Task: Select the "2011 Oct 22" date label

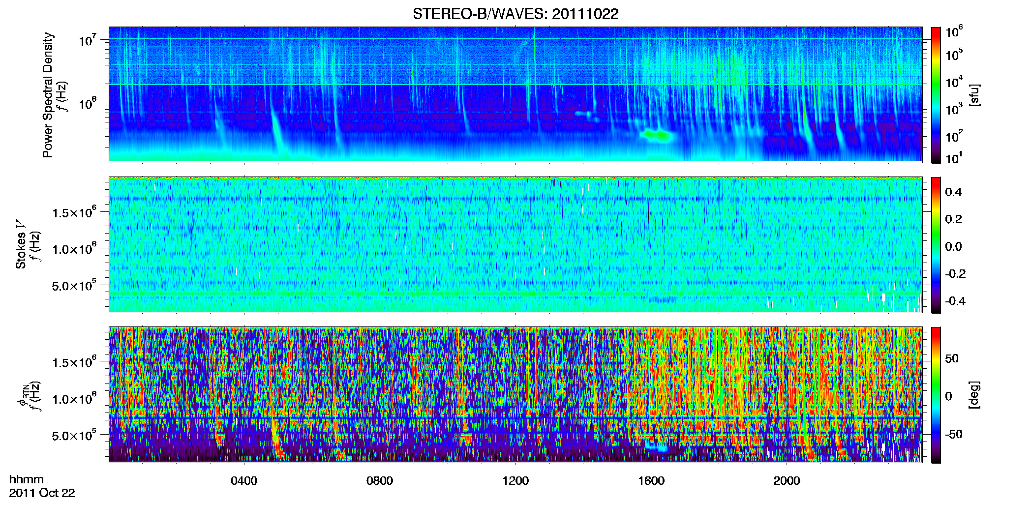Action: pyautogui.click(x=42, y=493)
